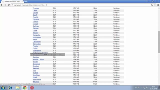Click the scrollbar up arrow

[x=159, y=8]
